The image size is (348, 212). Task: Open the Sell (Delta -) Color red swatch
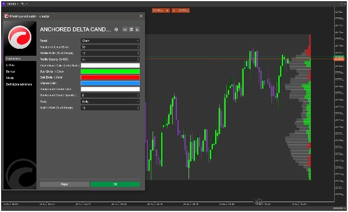pyautogui.click(x=110, y=77)
